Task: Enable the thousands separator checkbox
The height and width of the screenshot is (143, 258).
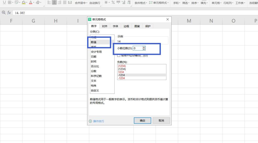Action: point(119,56)
